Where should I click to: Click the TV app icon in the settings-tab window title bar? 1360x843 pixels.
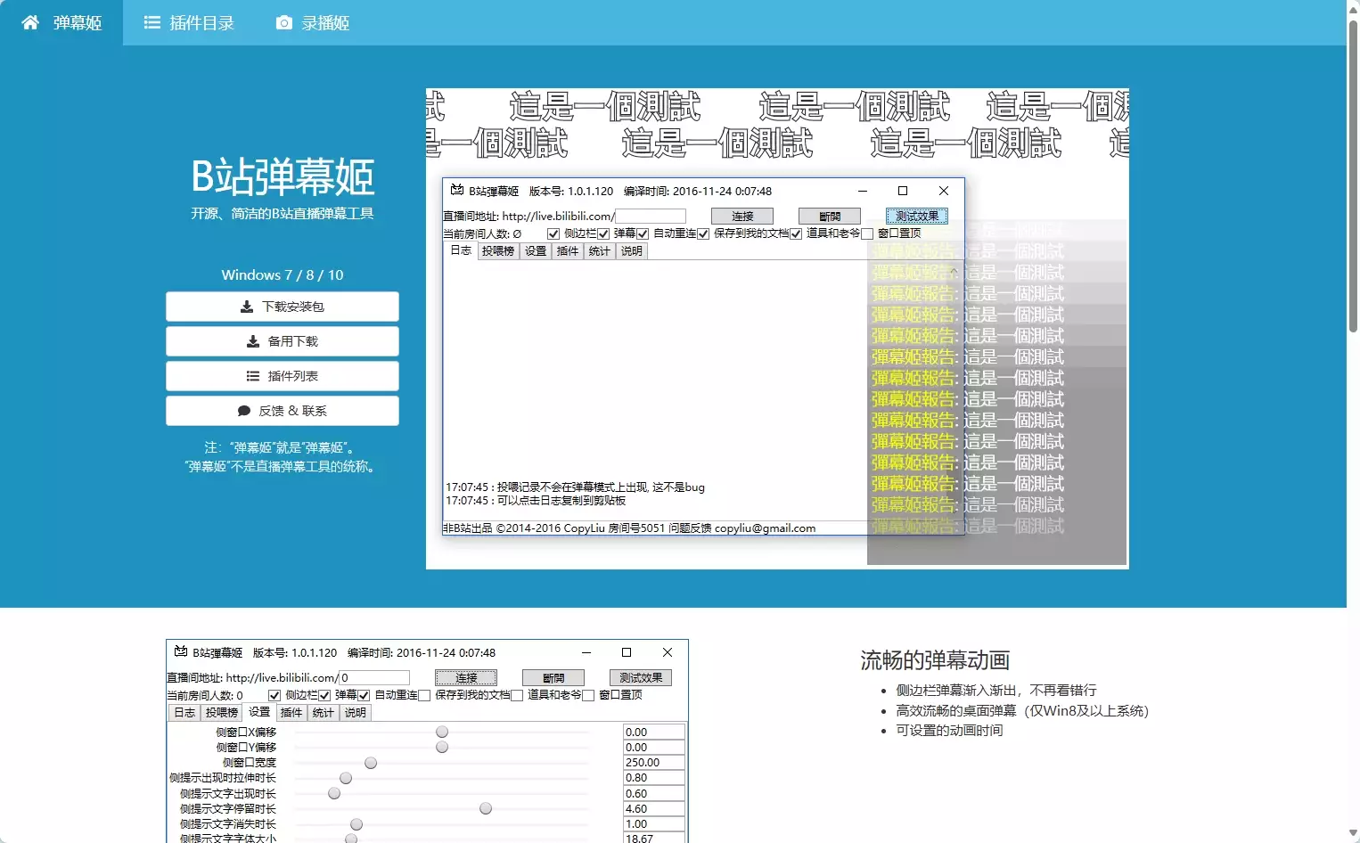tap(181, 652)
